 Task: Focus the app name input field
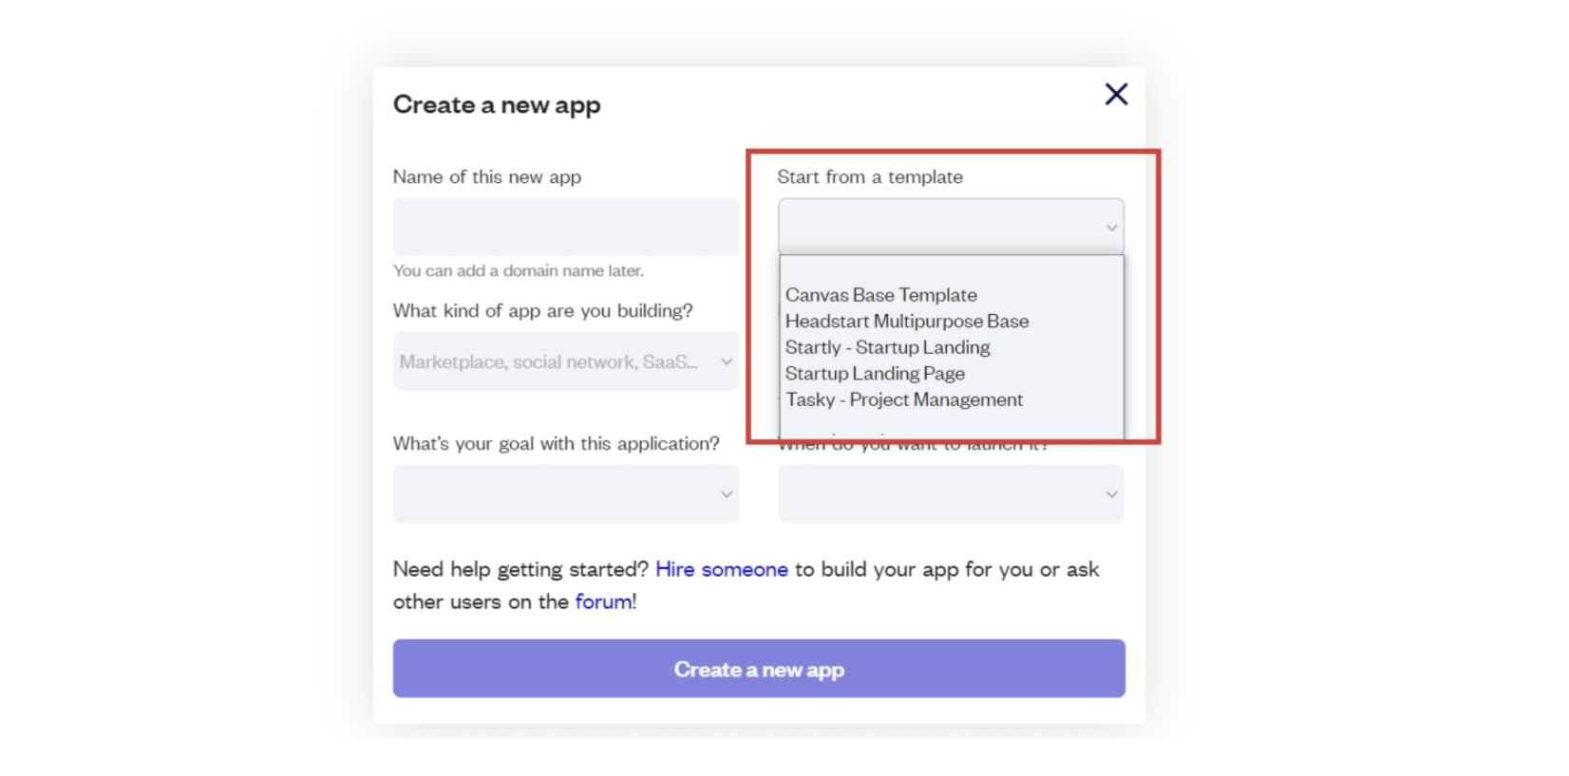point(565,227)
